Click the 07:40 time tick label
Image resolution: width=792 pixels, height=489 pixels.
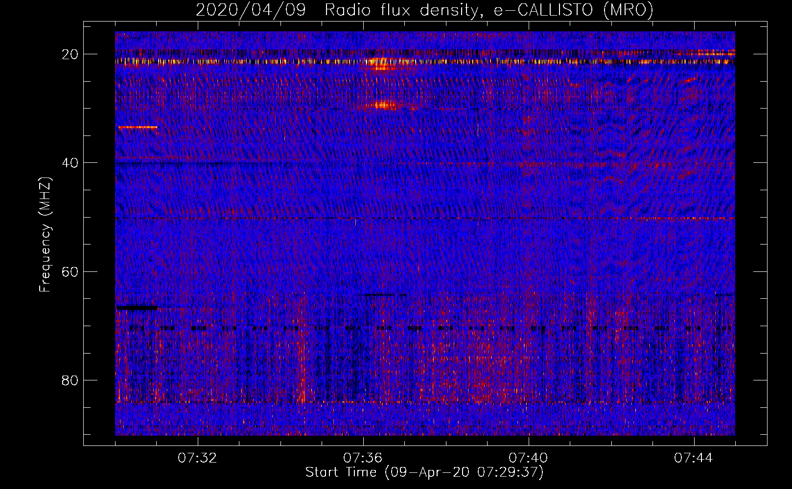(x=528, y=458)
